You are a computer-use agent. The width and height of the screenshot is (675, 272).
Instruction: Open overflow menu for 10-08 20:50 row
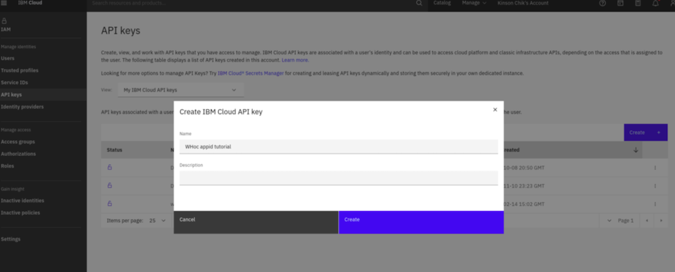pos(655,167)
